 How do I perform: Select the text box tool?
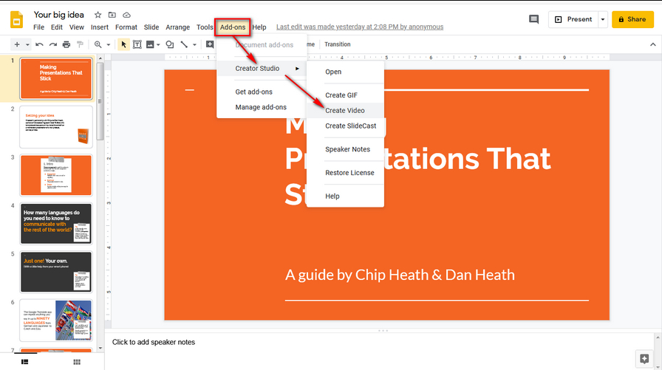pyautogui.click(x=137, y=44)
